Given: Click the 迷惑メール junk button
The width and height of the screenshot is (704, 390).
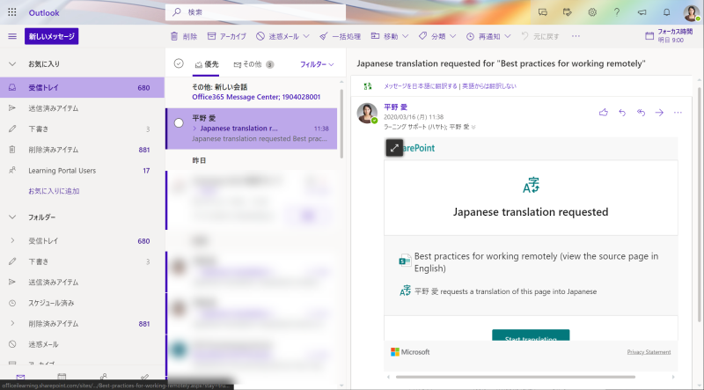Looking at the screenshot, I should (277, 36).
